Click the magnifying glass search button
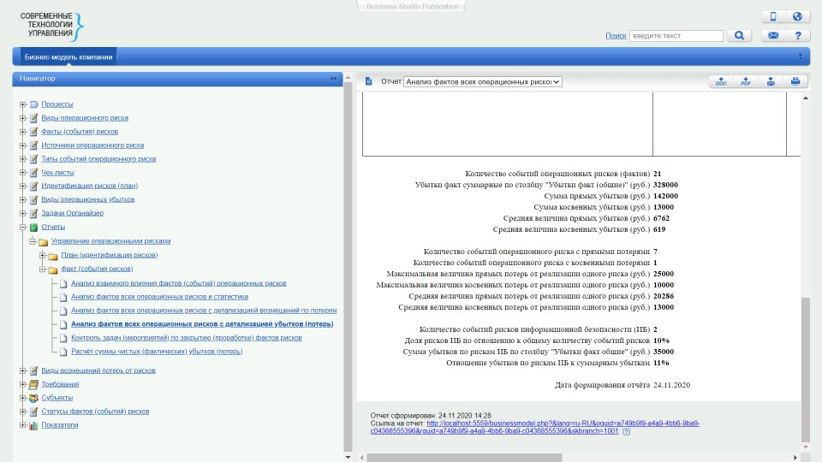The width and height of the screenshot is (822, 462). [738, 36]
